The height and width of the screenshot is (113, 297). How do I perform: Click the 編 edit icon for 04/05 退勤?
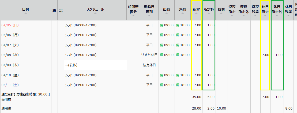click(178, 25)
